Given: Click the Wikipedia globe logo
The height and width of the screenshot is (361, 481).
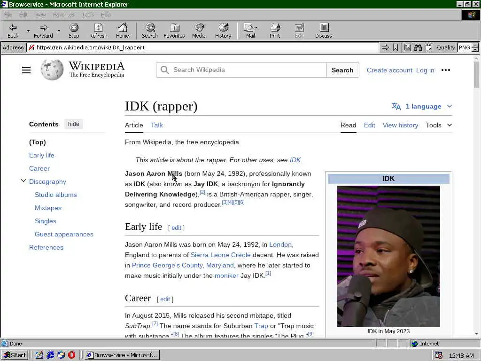Looking at the screenshot, I should pos(52,70).
